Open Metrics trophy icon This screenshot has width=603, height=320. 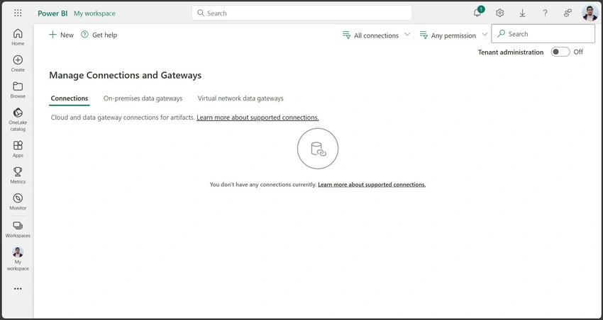tap(18, 175)
